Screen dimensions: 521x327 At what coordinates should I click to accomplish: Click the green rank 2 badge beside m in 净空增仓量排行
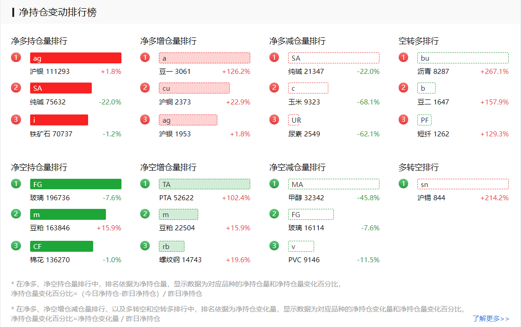[x=145, y=214]
